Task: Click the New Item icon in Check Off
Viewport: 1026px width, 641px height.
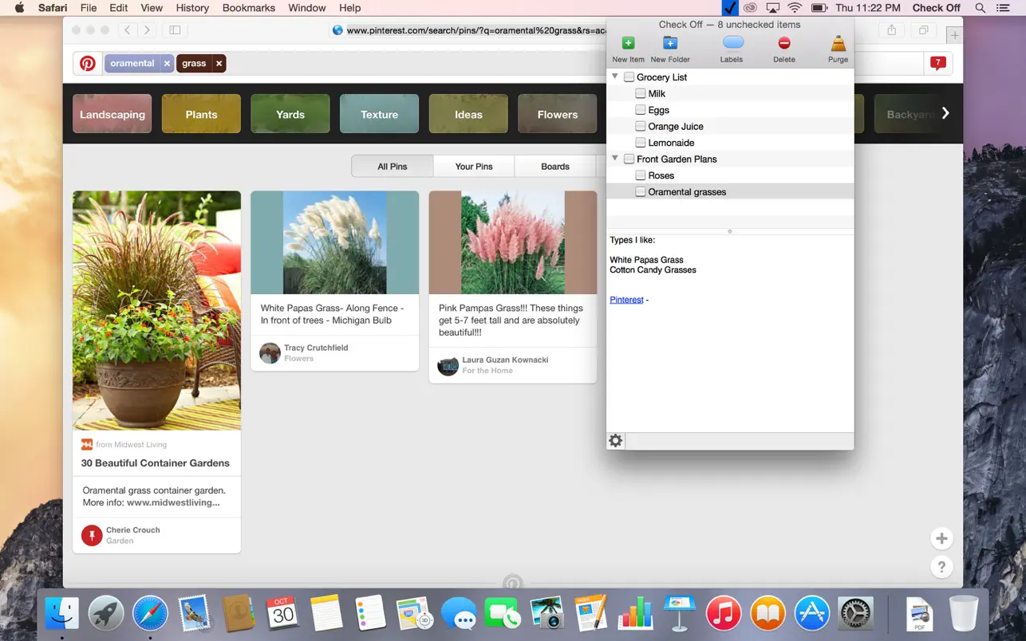Action: [628, 44]
